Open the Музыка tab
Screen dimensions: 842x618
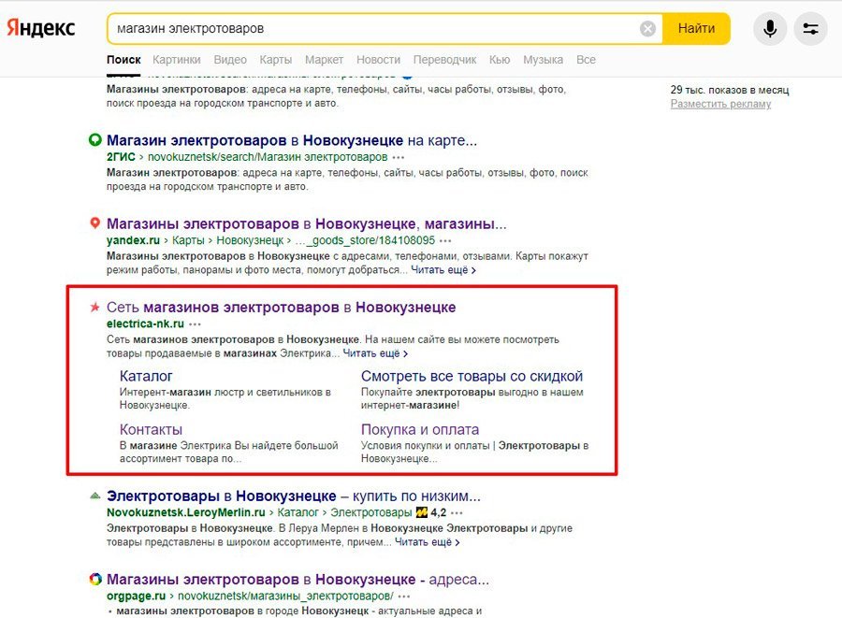click(x=543, y=60)
